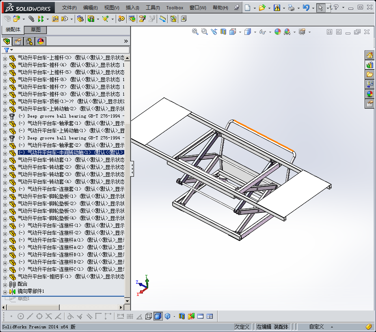
Task: Click the orange highlighted handle bar edge
Action: coord(263,135)
